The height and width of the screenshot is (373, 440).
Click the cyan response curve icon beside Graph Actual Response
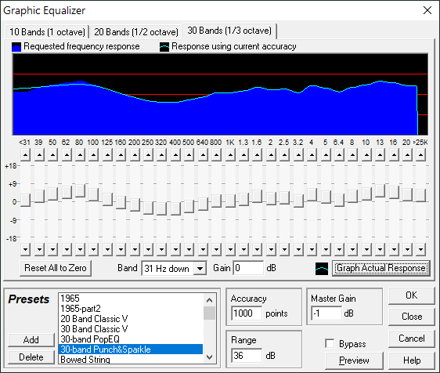pos(322,269)
